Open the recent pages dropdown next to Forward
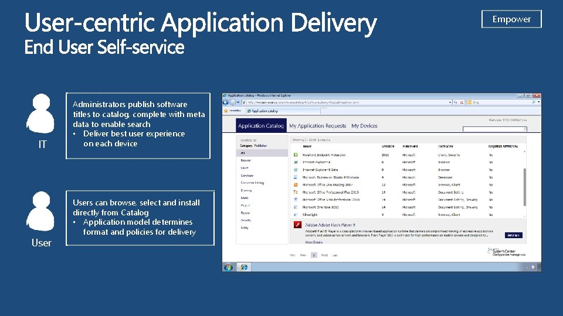Viewport: 563px width, 316px height. [x=238, y=102]
